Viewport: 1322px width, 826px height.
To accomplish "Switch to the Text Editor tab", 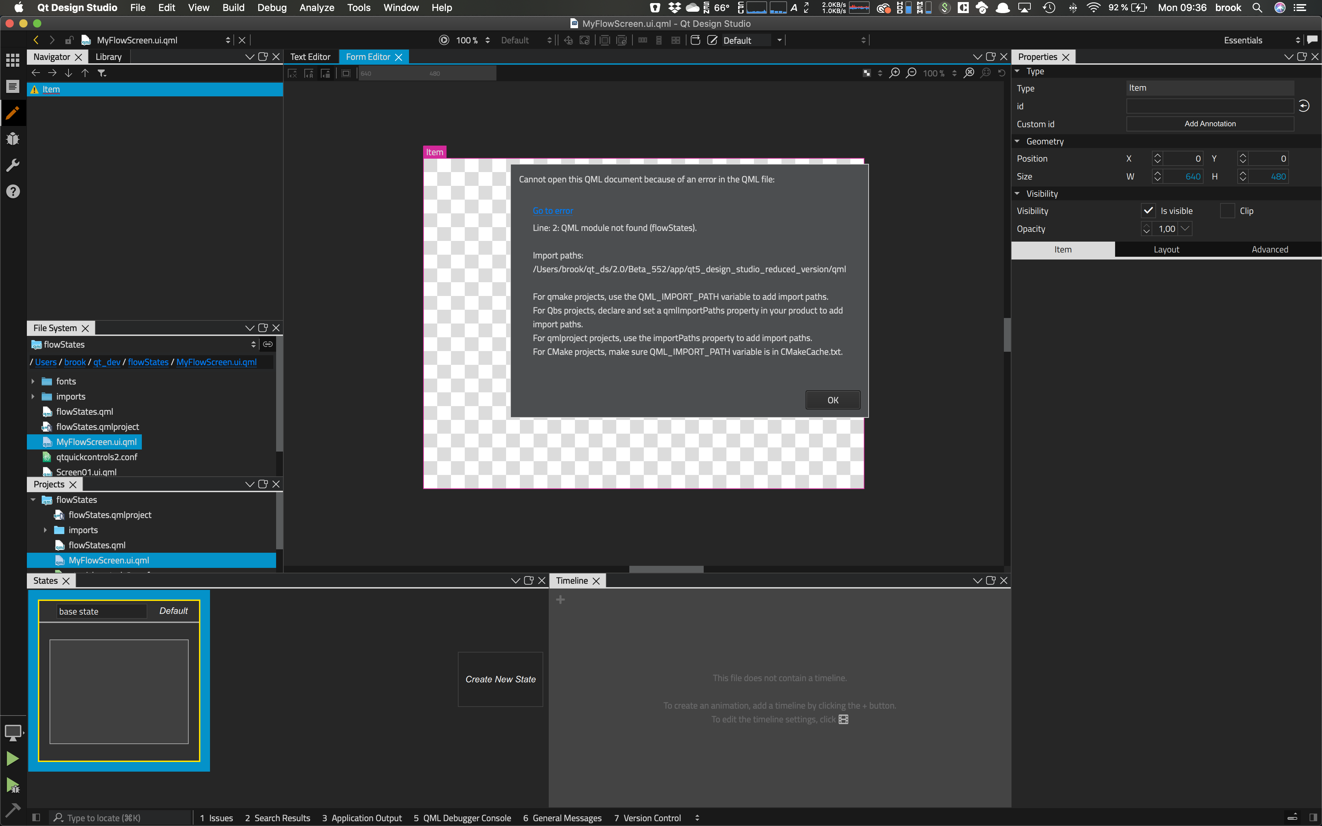I will 310,57.
